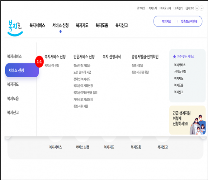Viewport: 208px width, 180px height.
Task: Open the 증명서 진위 확인 link
Action: point(140,72)
